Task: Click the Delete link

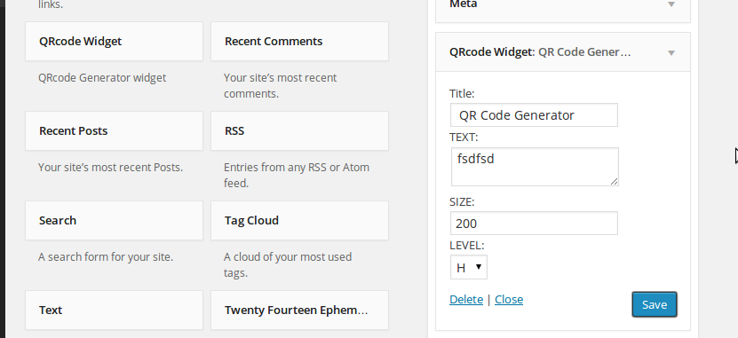Action: point(466,300)
